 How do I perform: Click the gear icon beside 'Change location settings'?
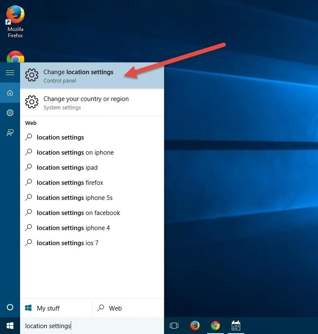coord(32,75)
